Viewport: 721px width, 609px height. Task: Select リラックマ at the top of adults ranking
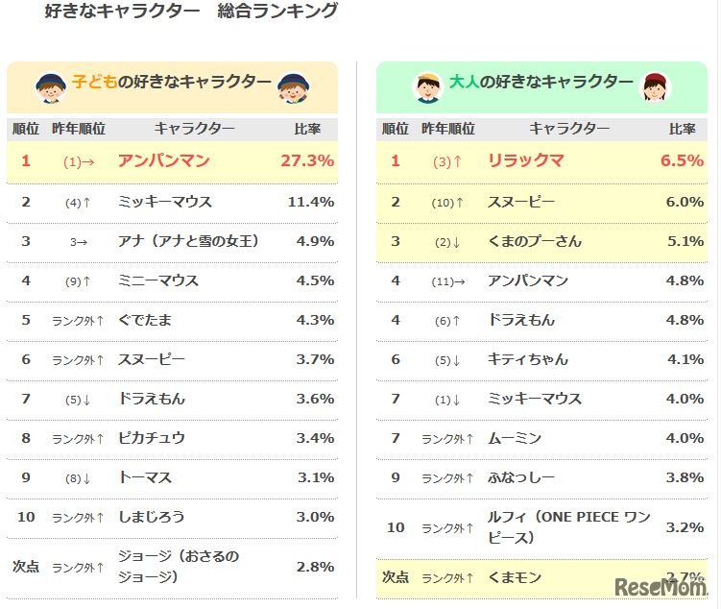525,161
